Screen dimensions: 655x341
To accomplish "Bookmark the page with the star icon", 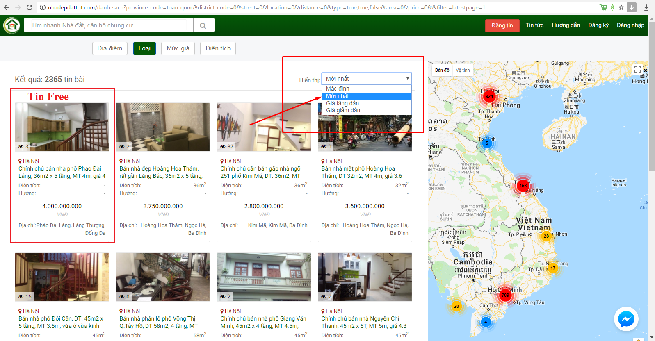I will 621,7.
